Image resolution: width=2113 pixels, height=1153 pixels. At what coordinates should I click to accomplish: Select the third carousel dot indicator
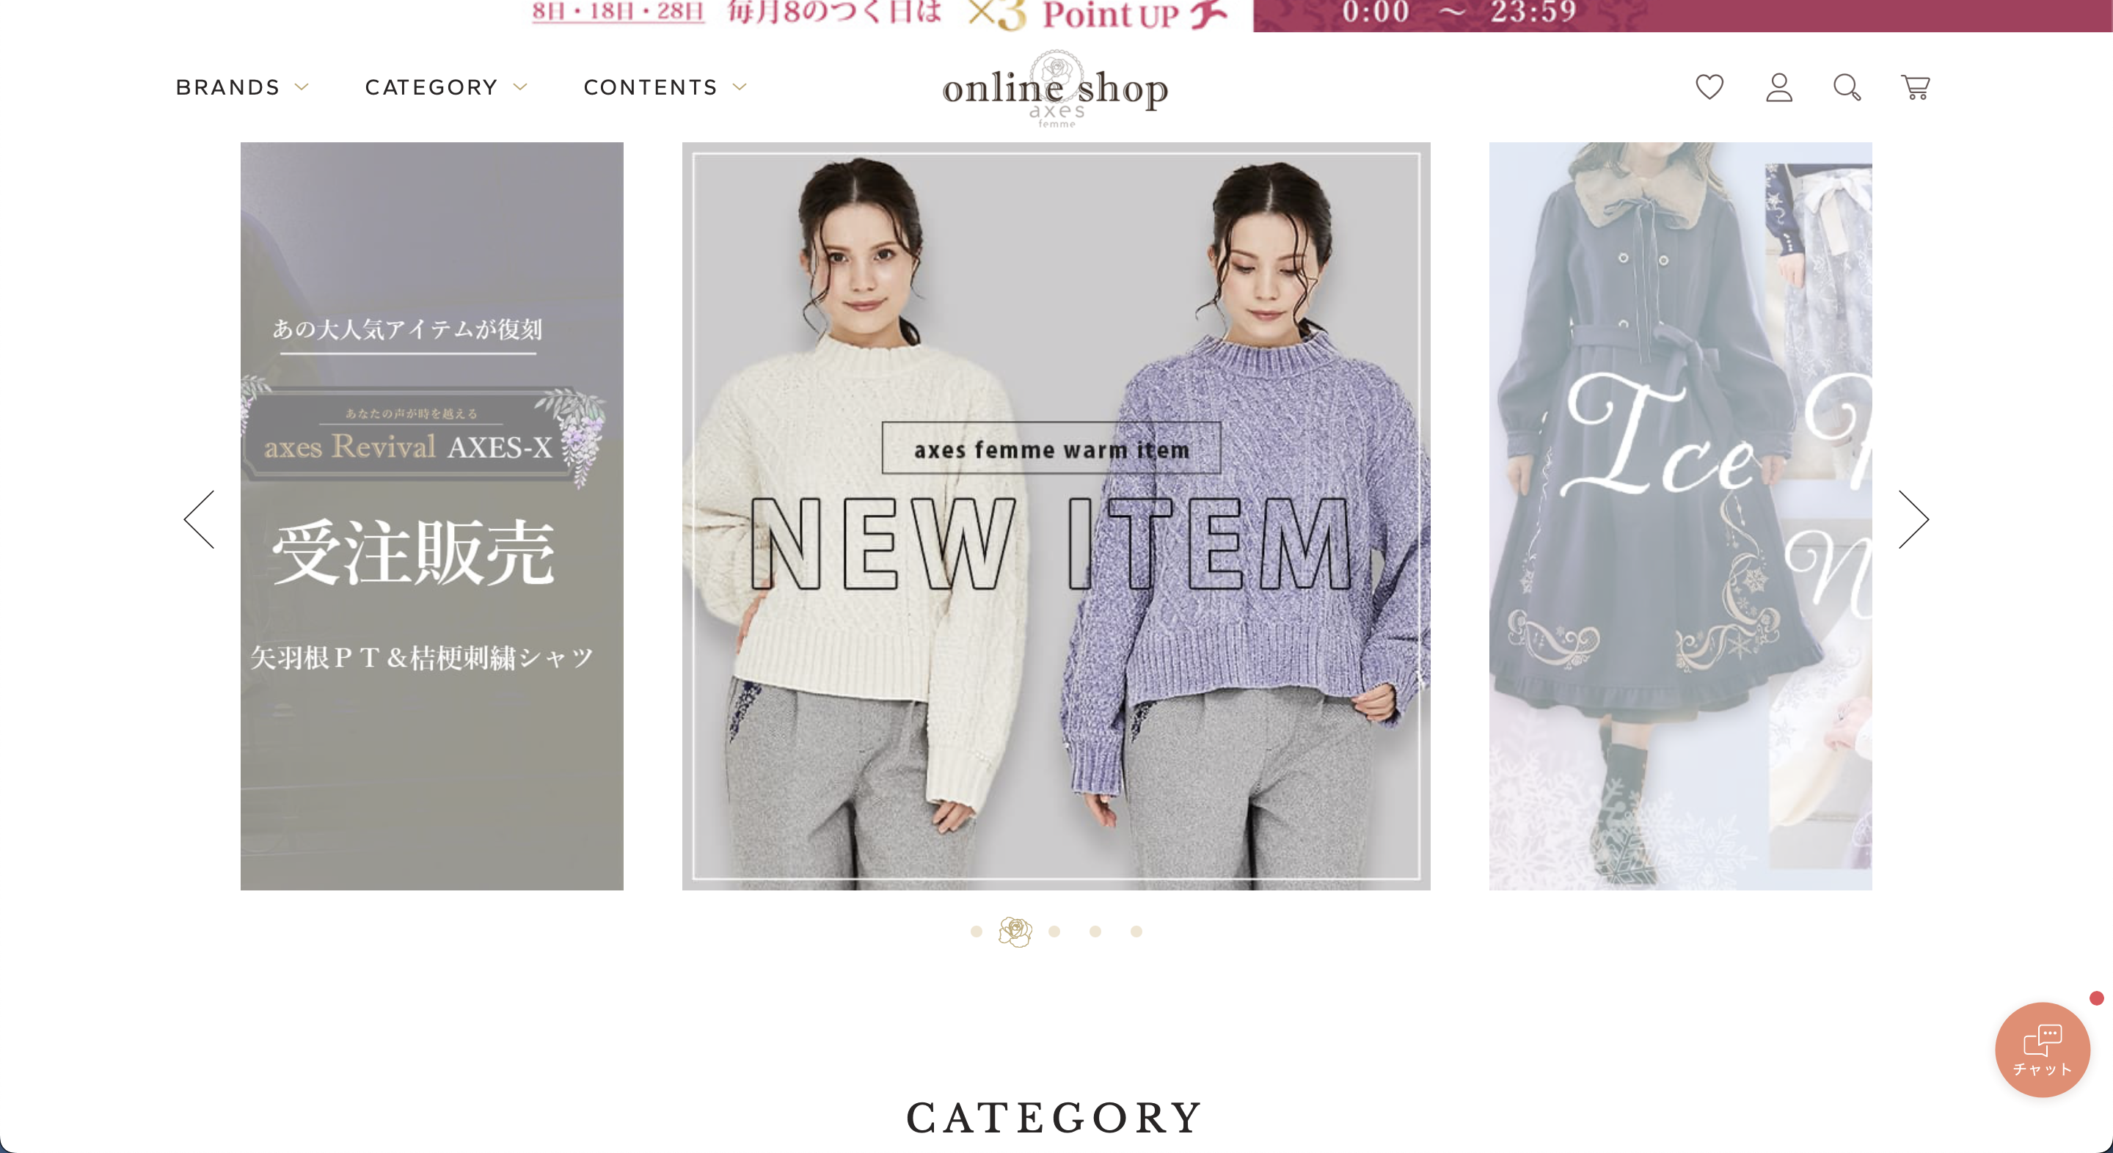pos(1055,931)
